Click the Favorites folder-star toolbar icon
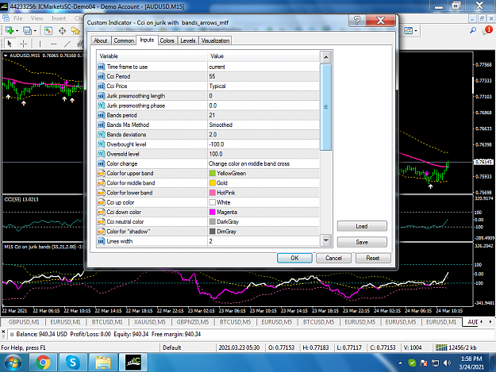This screenshot has height=372, width=496. [75, 31]
